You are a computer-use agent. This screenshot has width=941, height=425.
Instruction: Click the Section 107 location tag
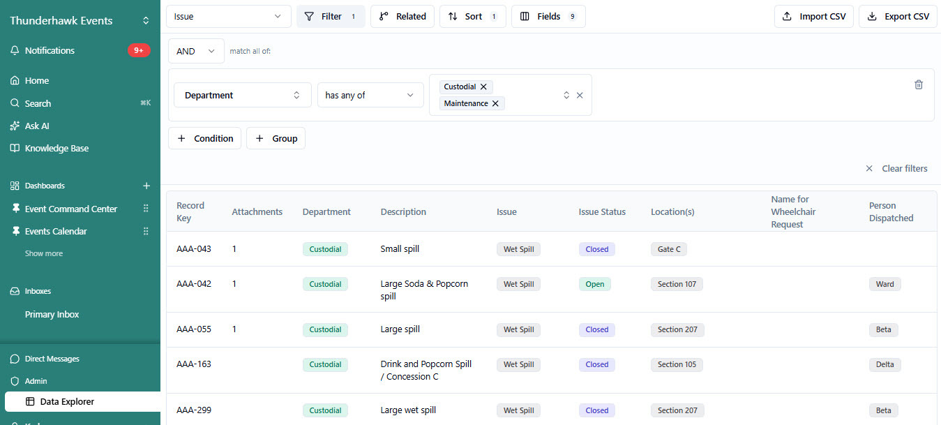tap(677, 284)
